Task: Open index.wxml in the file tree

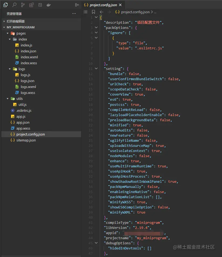Action: click(29, 57)
